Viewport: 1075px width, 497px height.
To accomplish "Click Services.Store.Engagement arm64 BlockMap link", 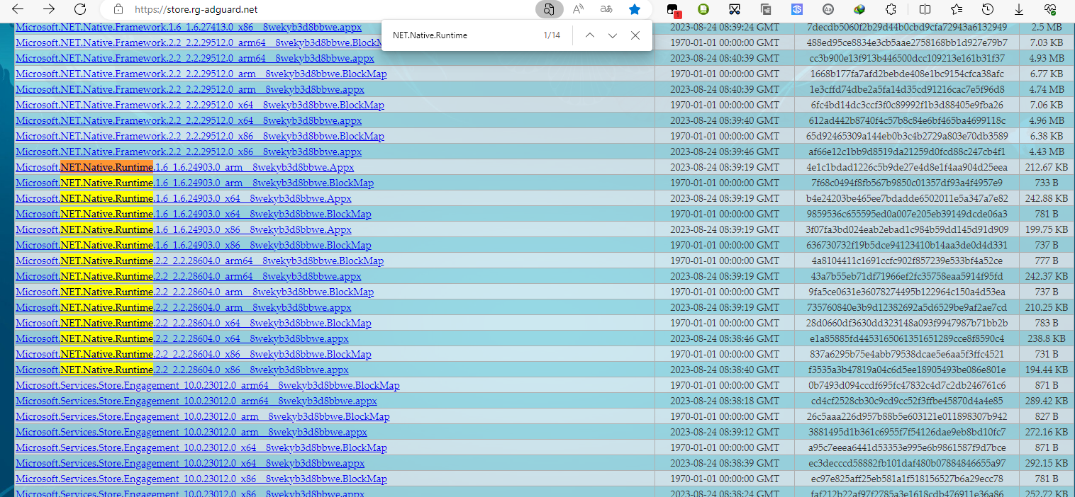I will point(207,386).
